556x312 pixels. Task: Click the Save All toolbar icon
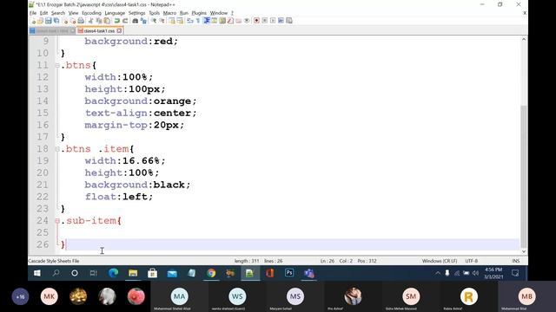(56, 21)
